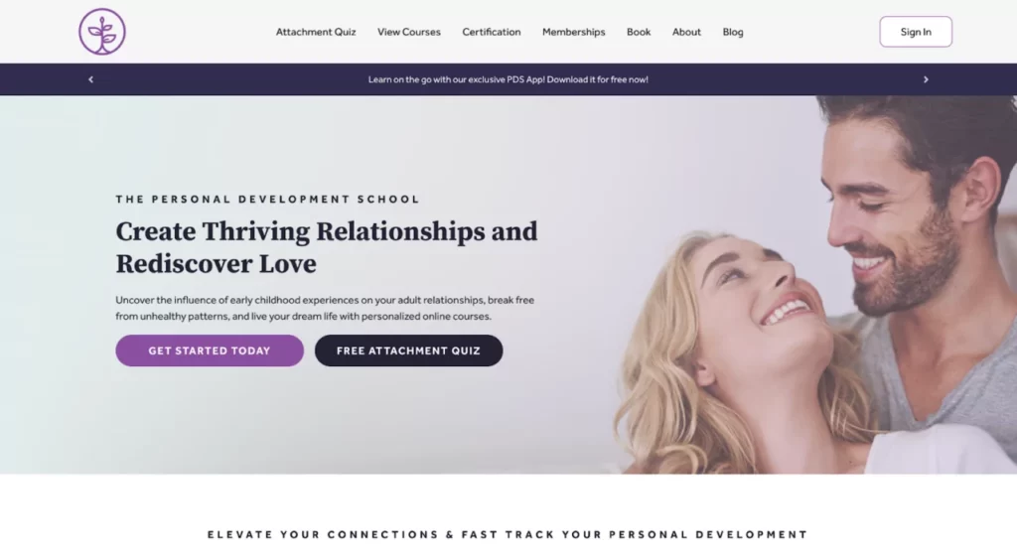Show next announcement with right arrow
This screenshot has height=558, width=1017.
(x=926, y=79)
